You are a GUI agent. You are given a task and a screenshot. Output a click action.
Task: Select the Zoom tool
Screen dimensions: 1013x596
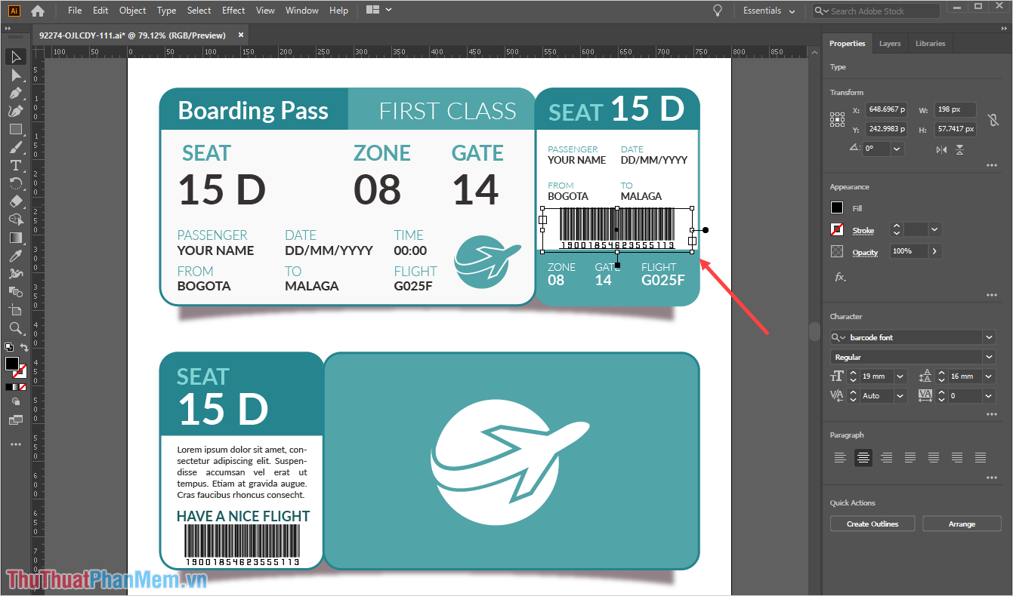[16, 328]
